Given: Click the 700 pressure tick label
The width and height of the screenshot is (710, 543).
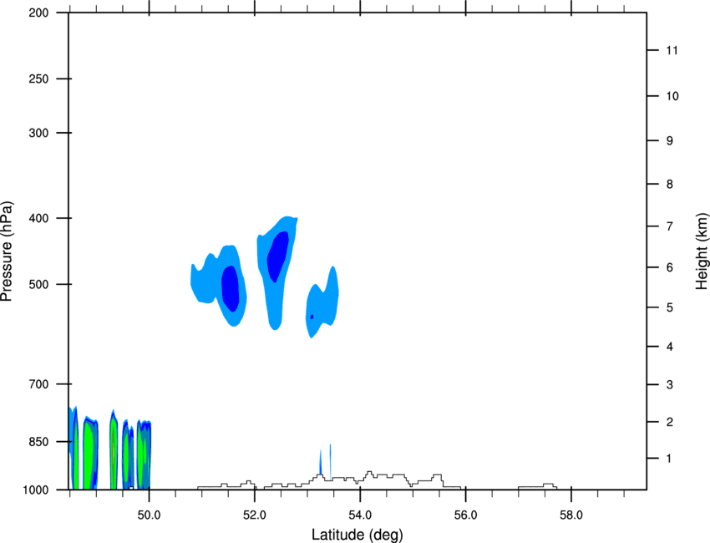Looking at the screenshot, I should [x=38, y=384].
